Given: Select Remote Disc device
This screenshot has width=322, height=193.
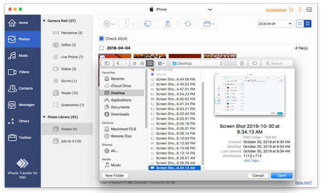Looking at the screenshot, I should pyautogui.click(x=122, y=136).
